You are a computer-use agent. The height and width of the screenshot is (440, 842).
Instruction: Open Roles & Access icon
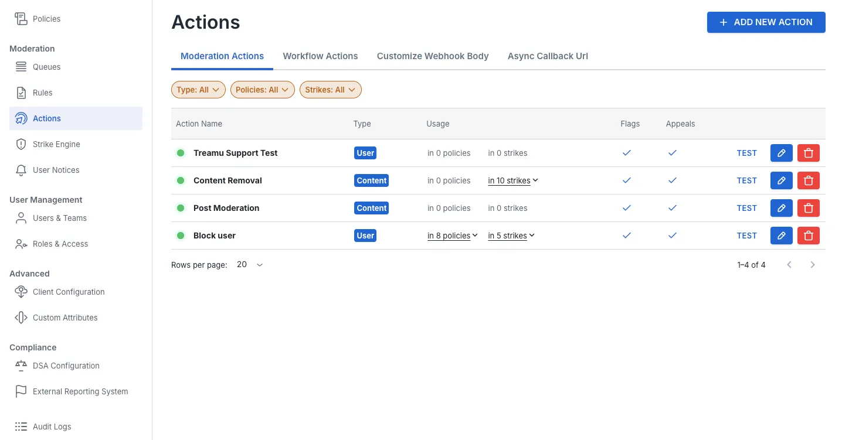click(x=21, y=244)
